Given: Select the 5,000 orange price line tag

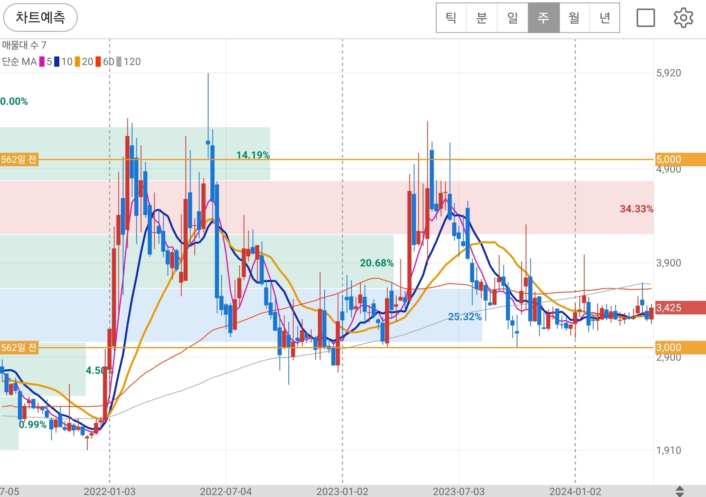Looking at the screenshot, I should click(680, 159).
